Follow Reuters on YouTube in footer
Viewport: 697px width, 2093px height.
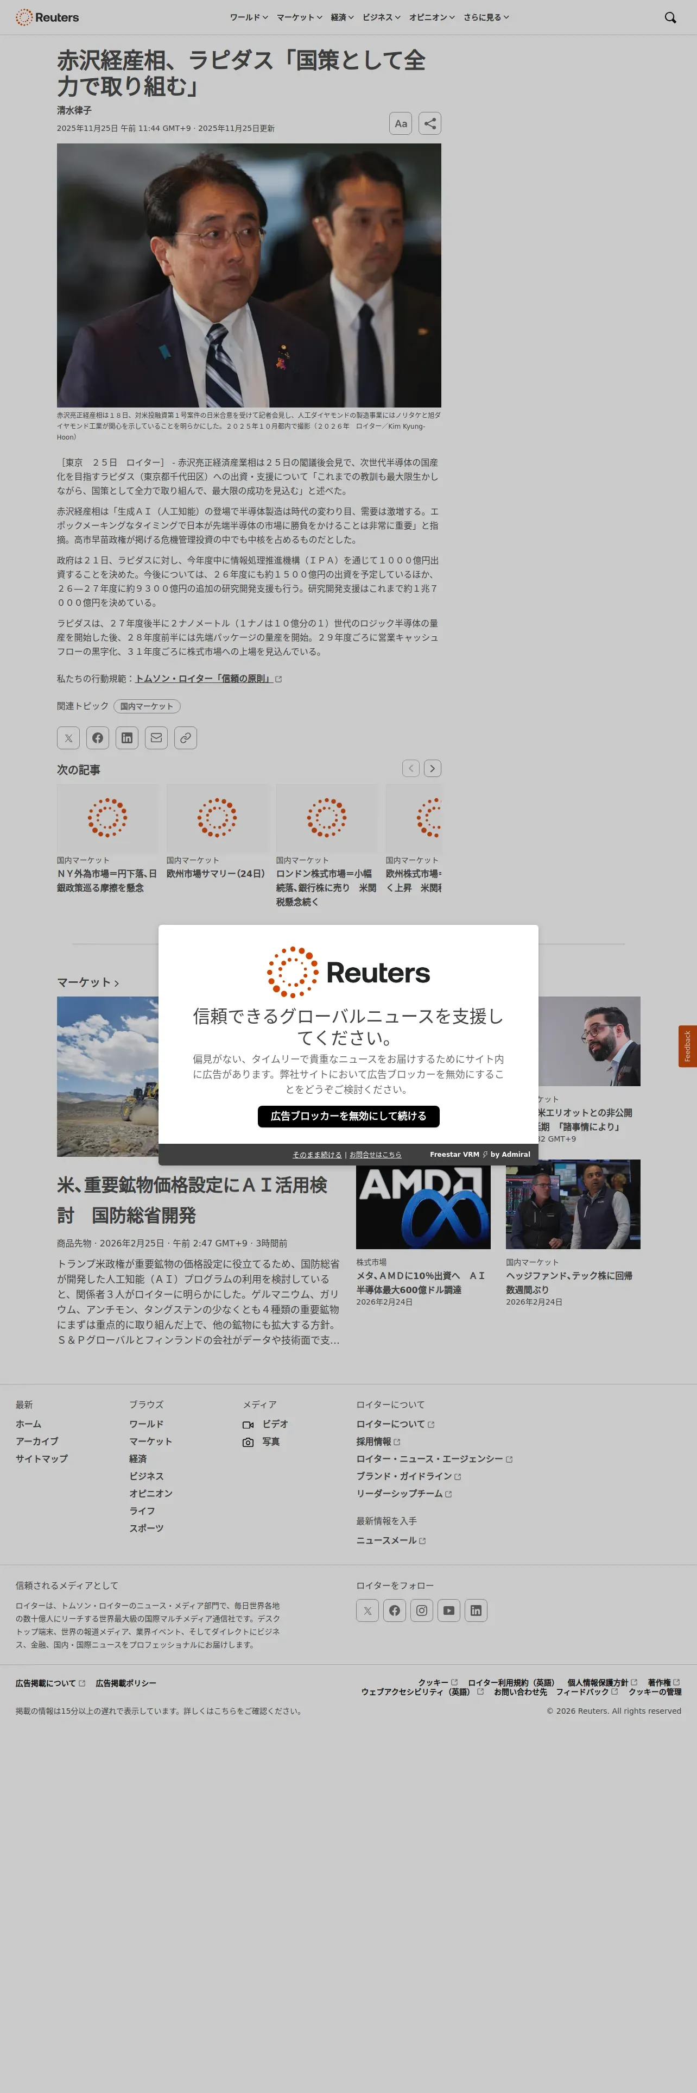click(449, 1611)
